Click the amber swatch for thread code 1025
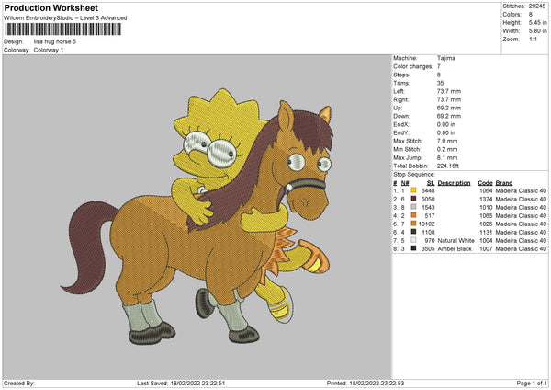 coord(413,224)
